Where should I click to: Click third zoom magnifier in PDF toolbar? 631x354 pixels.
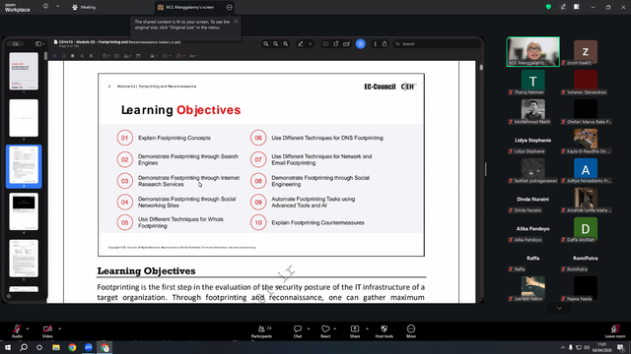(285, 43)
